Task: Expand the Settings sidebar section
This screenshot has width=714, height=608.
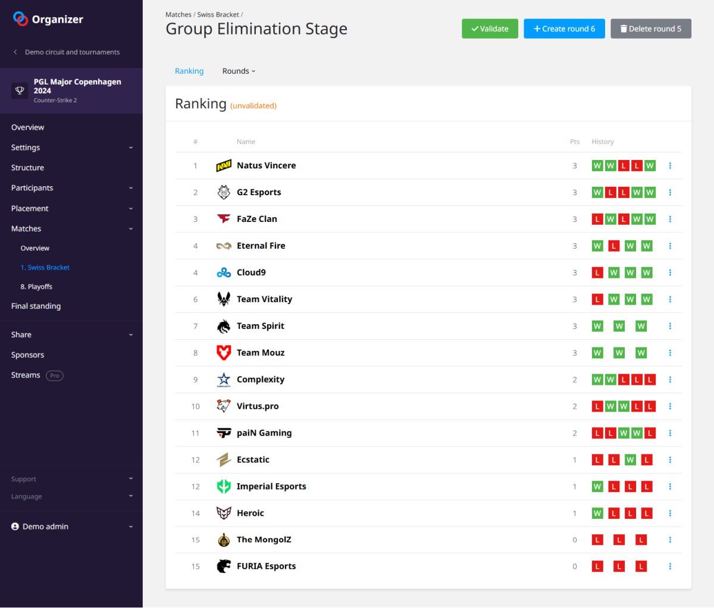Action: tap(71, 148)
